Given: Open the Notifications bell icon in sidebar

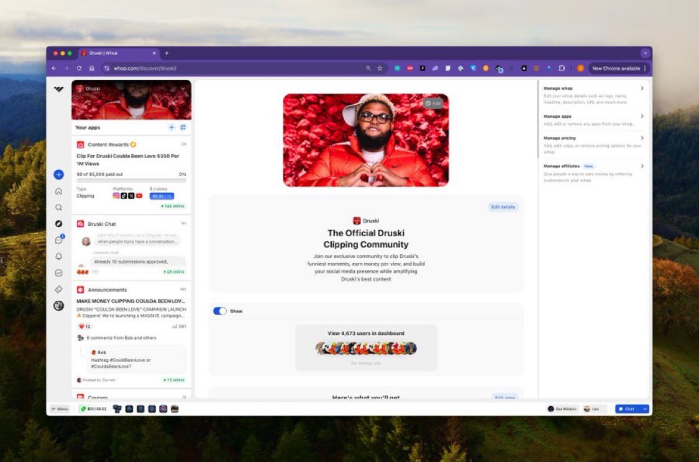Looking at the screenshot, I should (58, 256).
